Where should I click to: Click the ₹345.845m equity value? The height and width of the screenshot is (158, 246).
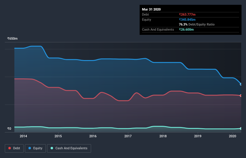coord(187,20)
